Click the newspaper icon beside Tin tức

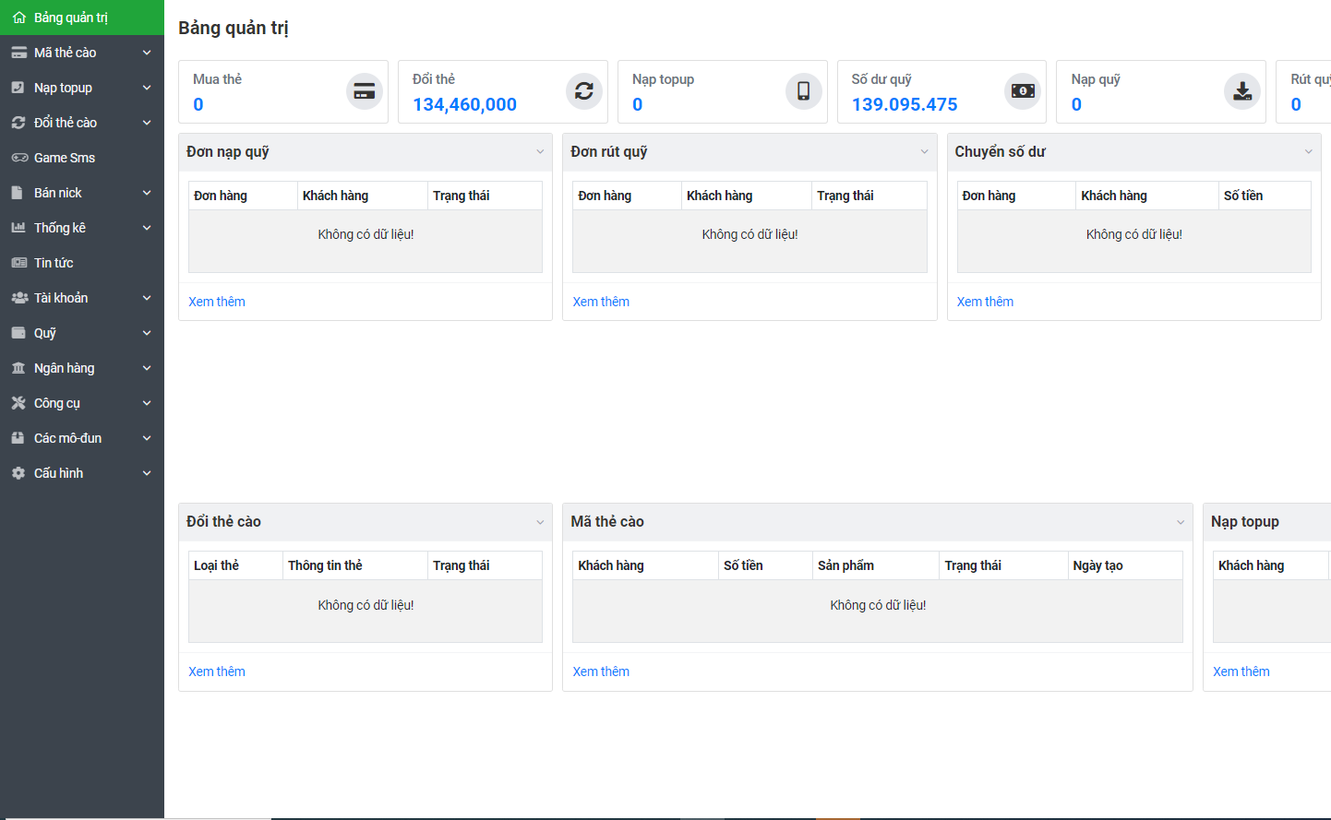[x=18, y=263]
